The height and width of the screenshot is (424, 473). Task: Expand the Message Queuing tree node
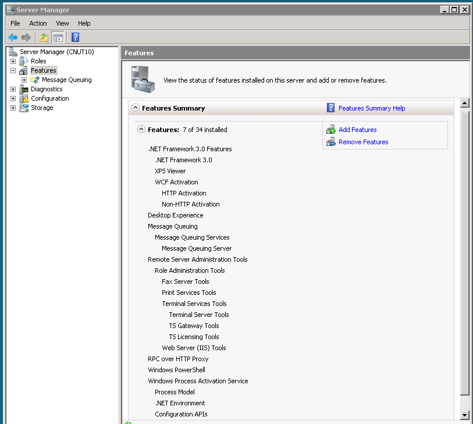coord(24,80)
